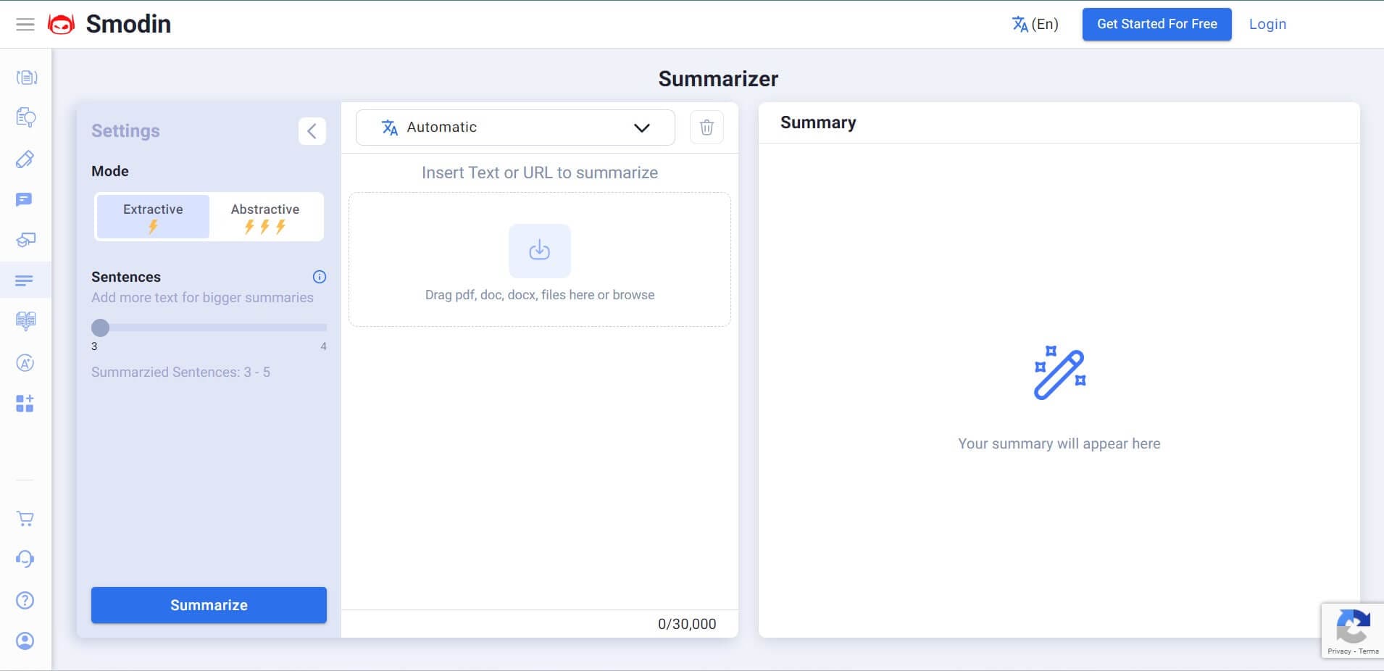The width and height of the screenshot is (1384, 671).
Task: Open the Summarizer tool in sidebar
Action: click(25, 280)
